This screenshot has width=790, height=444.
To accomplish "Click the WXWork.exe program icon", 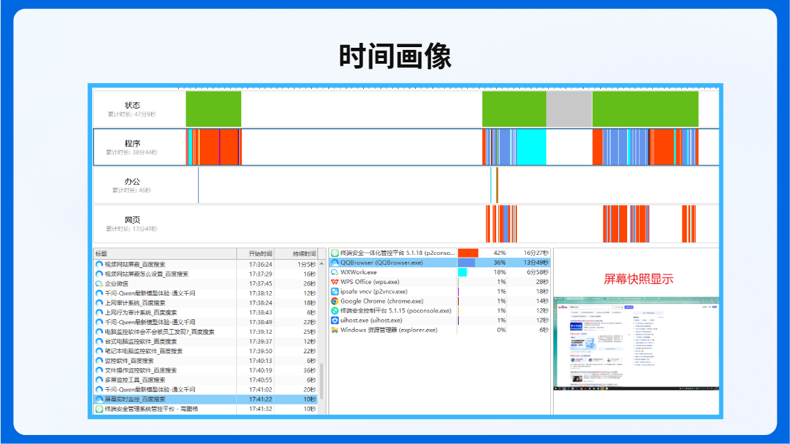I will click(335, 272).
